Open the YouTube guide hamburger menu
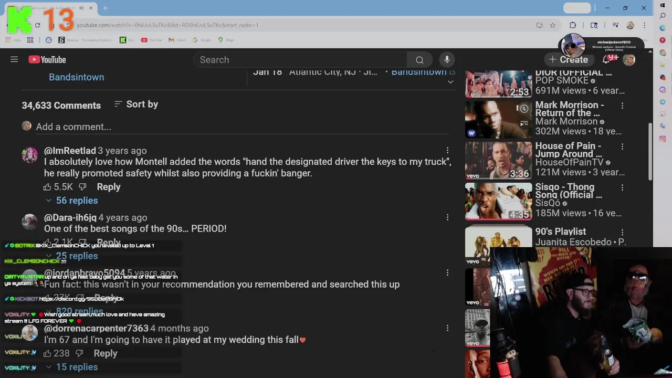The image size is (672, 378). pyautogui.click(x=14, y=60)
